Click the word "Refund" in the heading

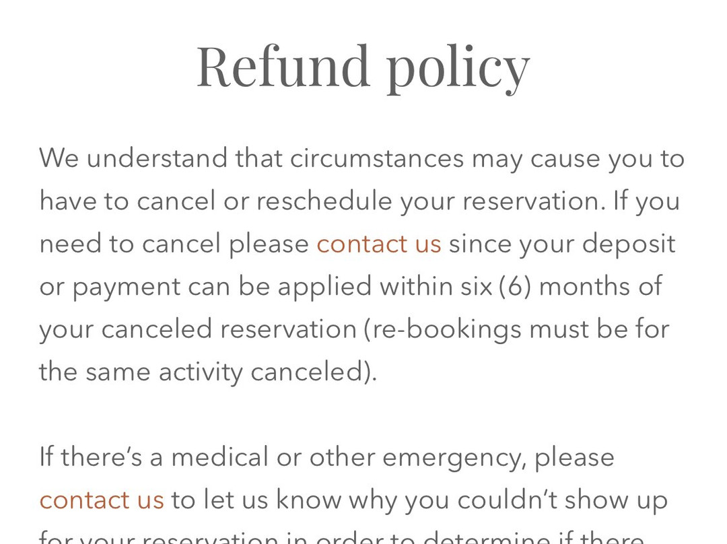point(283,66)
